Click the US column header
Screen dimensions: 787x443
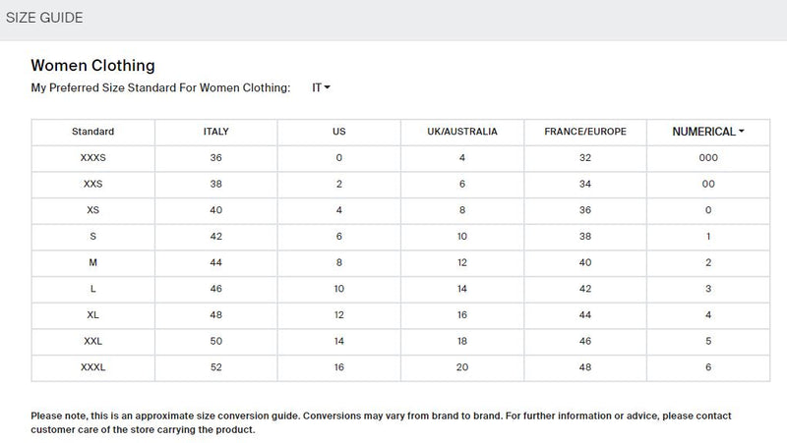[x=339, y=132]
